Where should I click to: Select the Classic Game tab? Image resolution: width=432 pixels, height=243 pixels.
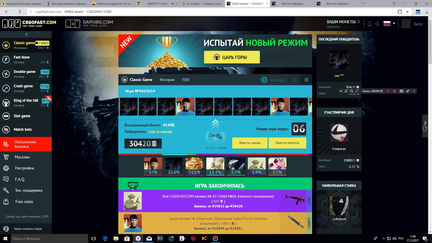(x=137, y=80)
